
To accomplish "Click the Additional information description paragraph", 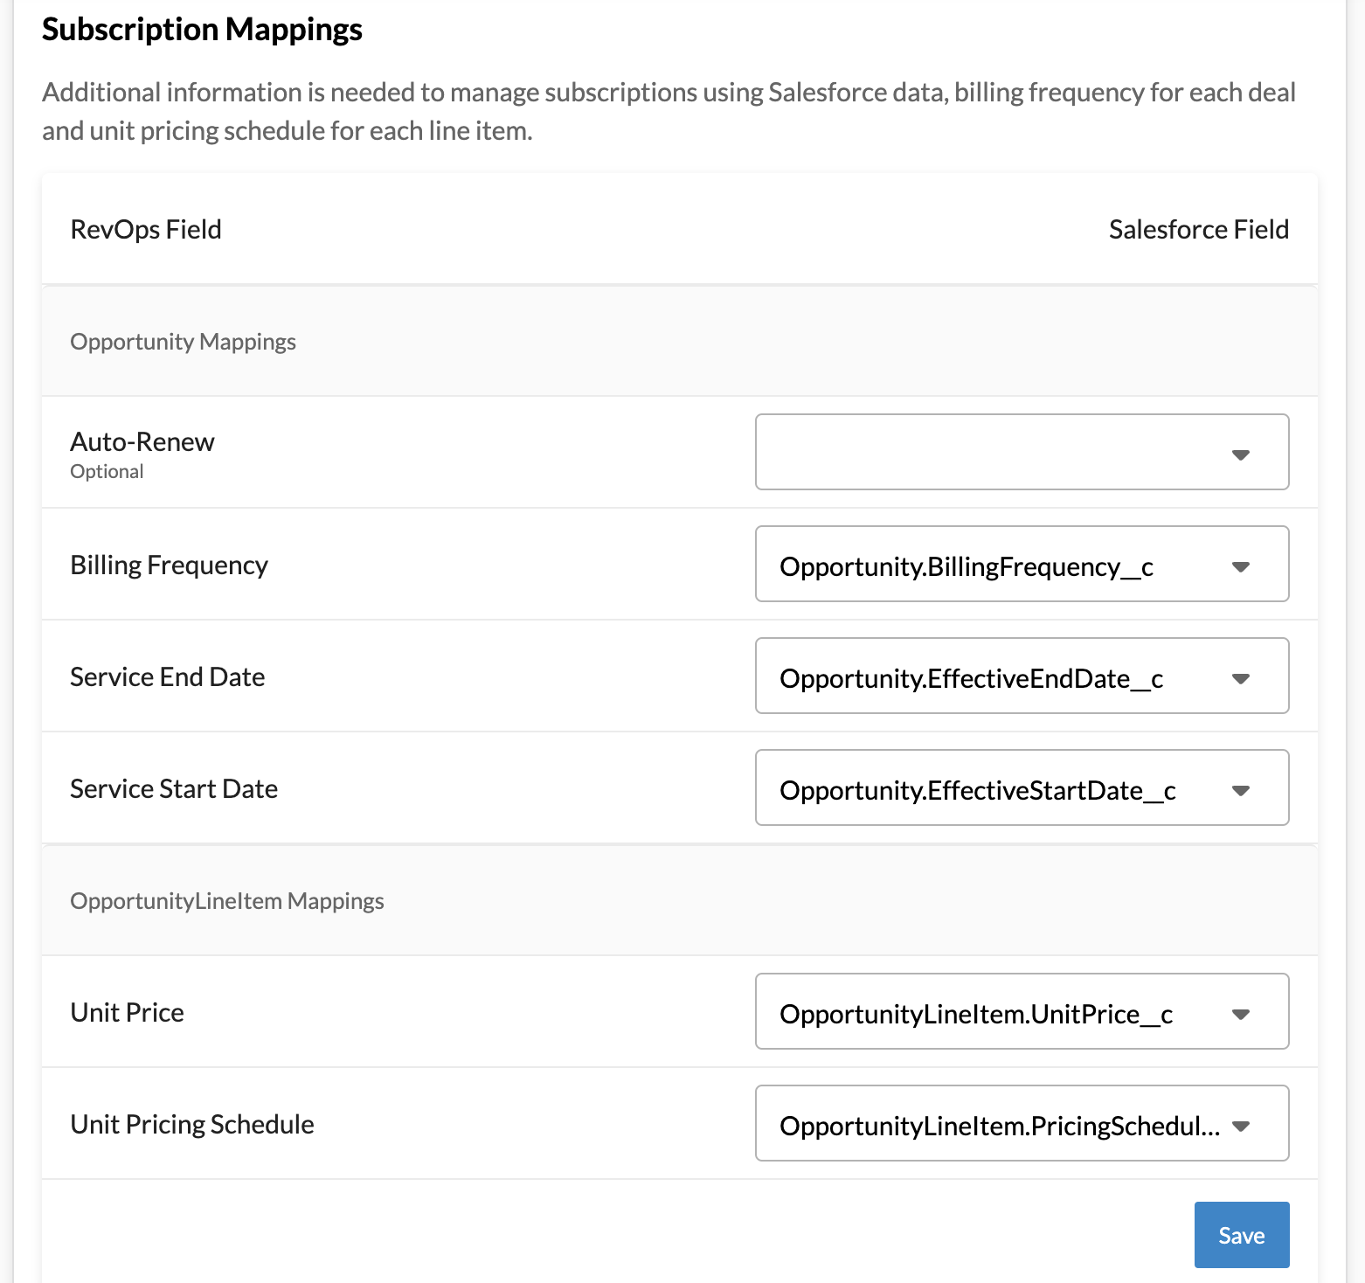I will tap(669, 112).
